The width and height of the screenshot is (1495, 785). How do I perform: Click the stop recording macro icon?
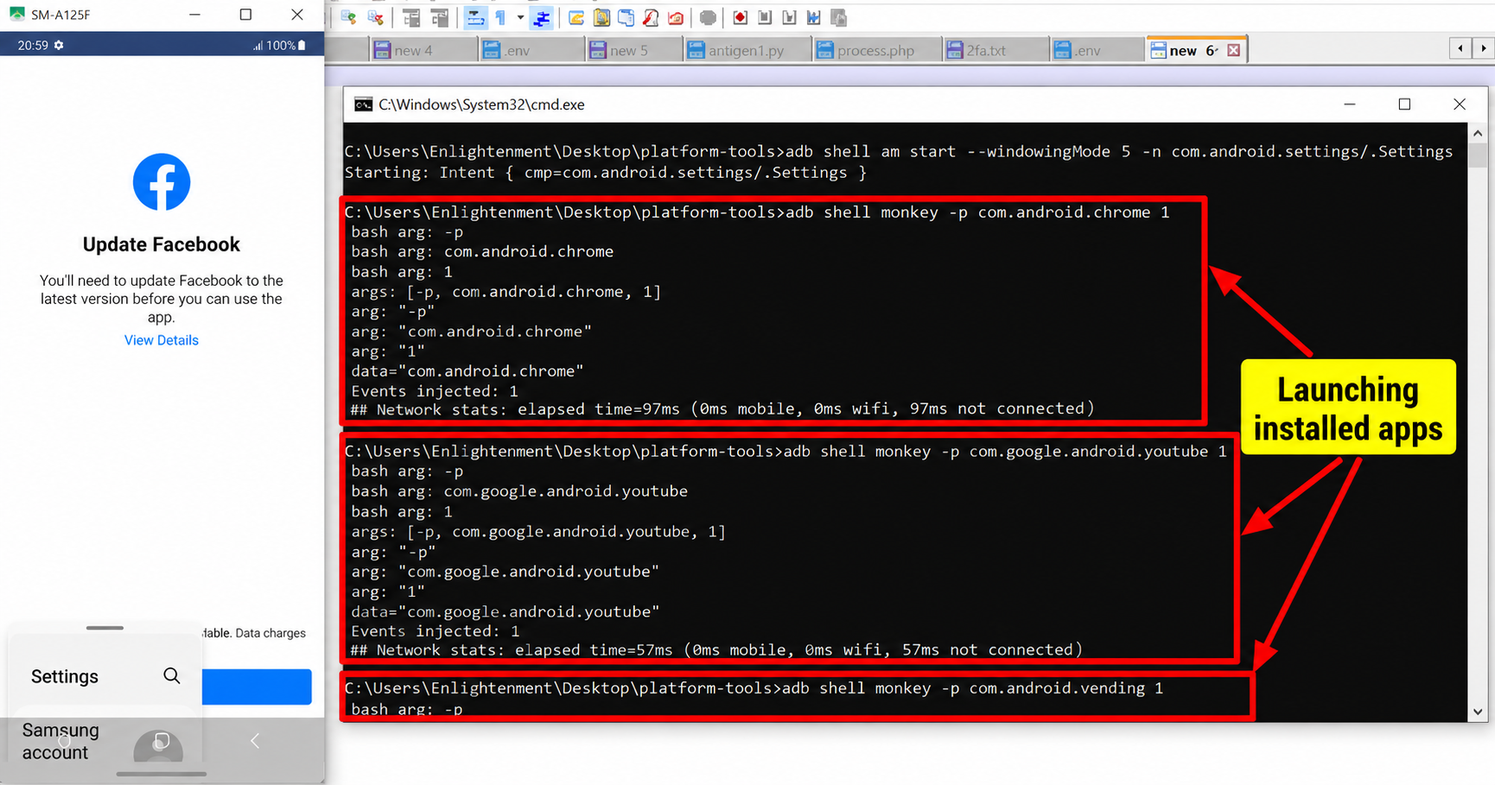pos(765,18)
